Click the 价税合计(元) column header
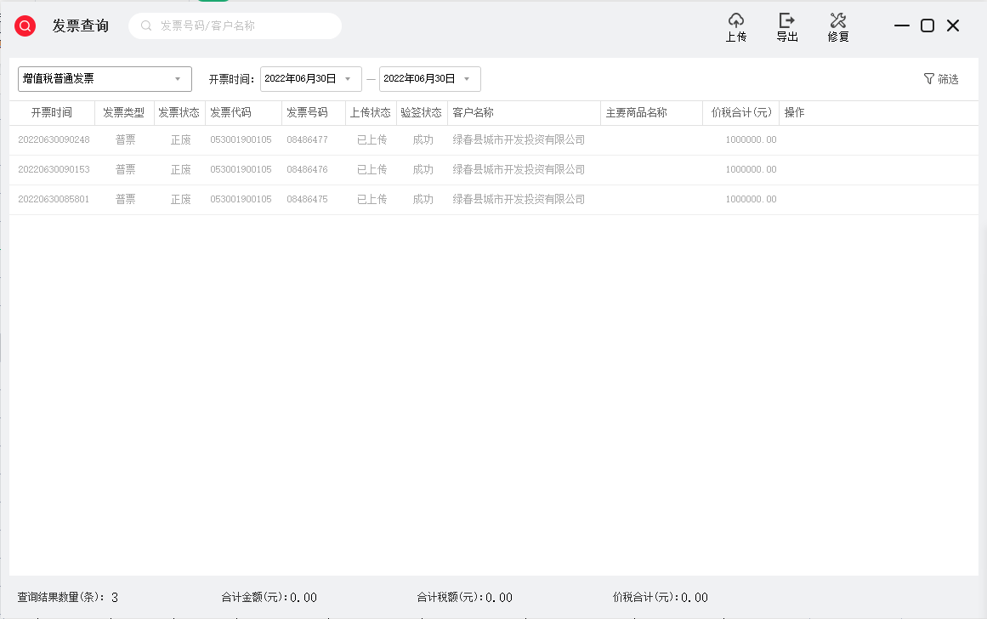 pyautogui.click(x=740, y=113)
